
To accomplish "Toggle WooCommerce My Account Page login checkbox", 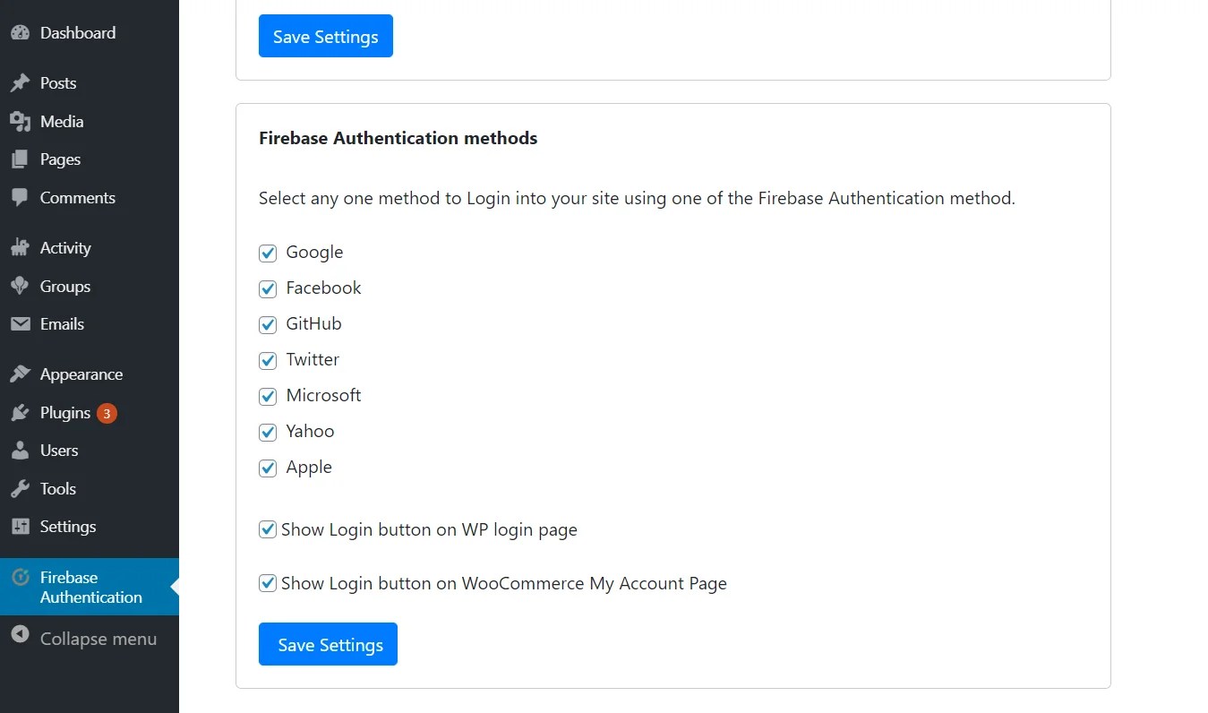I will point(268,583).
